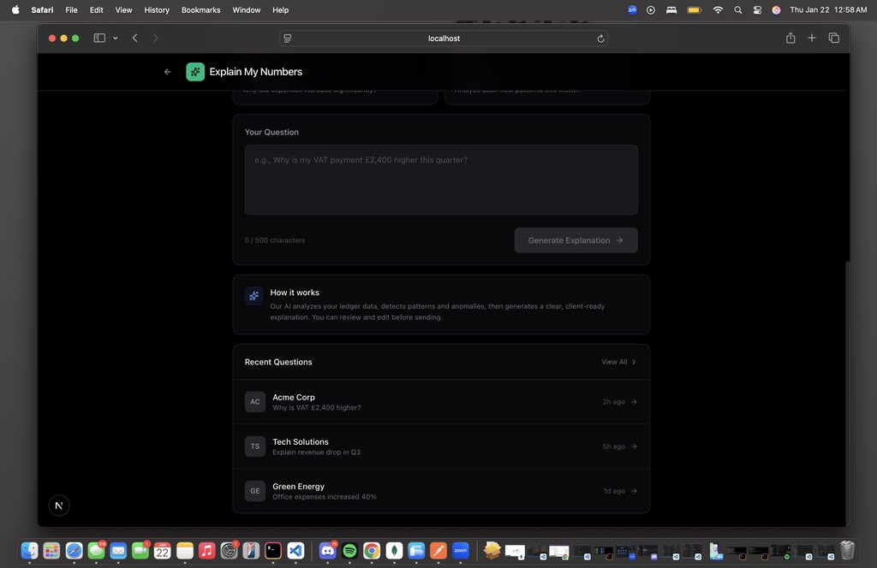Screen dimensions: 877x568
Task: Open Control Center
Action: (x=757, y=10)
